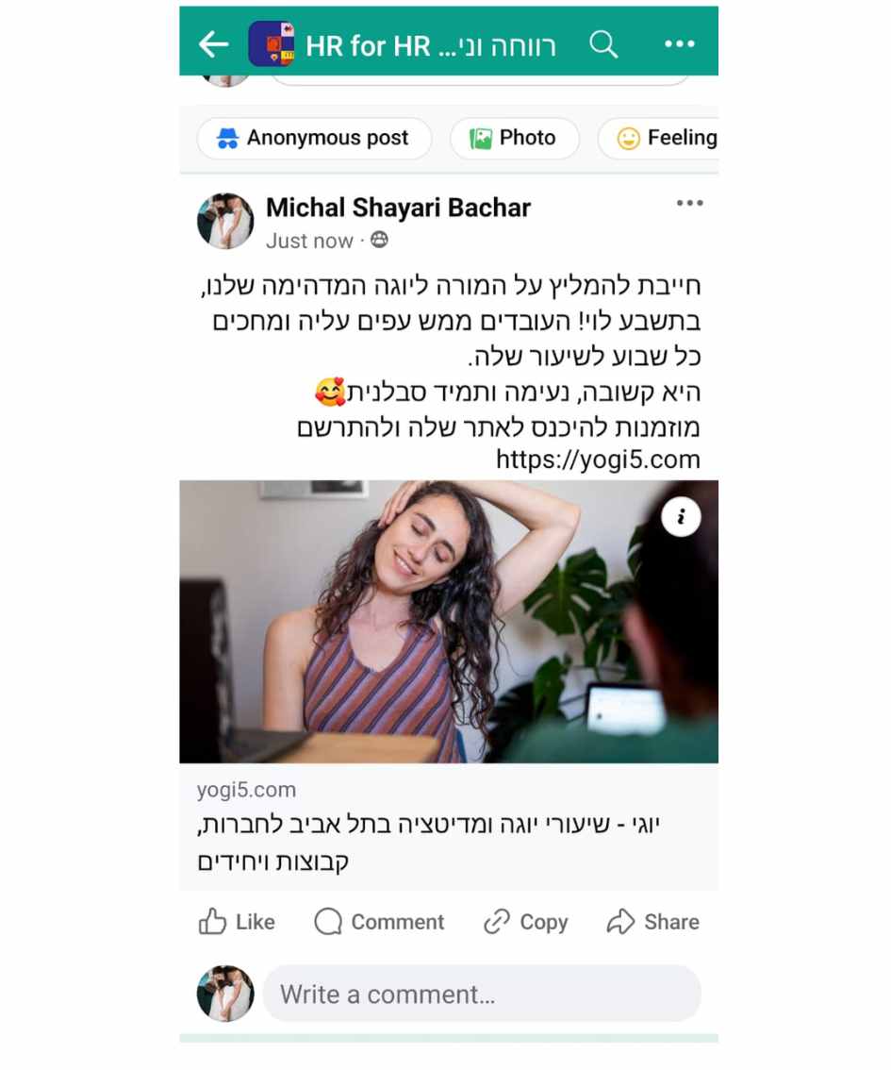This screenshot has width=891, height=1070.
Task: Open the https://yogi5.com link in post text
Action: [598, 460]
